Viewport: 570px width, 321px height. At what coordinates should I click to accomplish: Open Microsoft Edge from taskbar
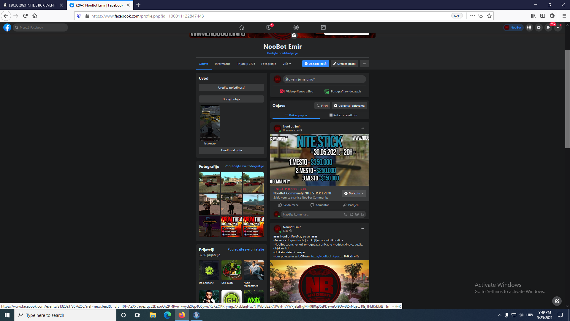click(167, 315)
